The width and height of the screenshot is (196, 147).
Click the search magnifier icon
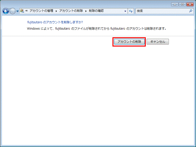tap(191, 11)
